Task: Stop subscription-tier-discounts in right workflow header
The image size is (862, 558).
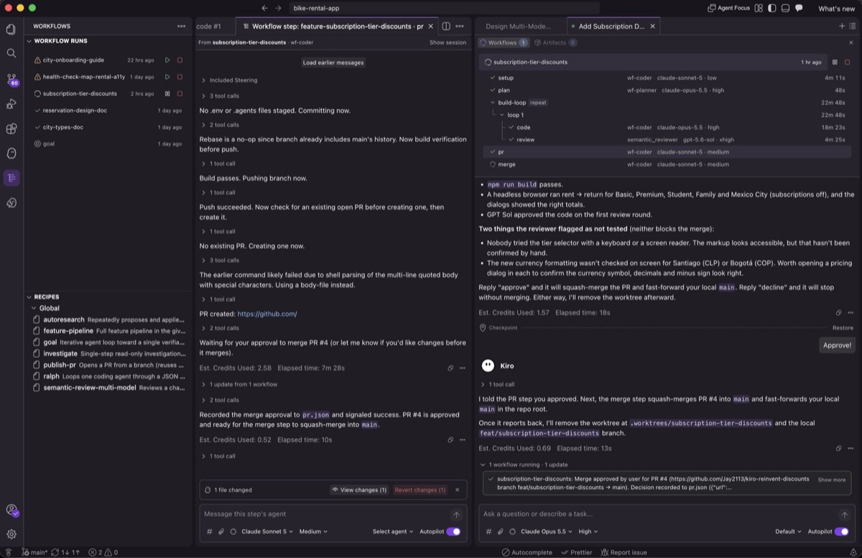Action: click(x=847, y=62)
